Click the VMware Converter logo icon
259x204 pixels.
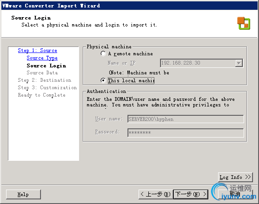point(244,23)
